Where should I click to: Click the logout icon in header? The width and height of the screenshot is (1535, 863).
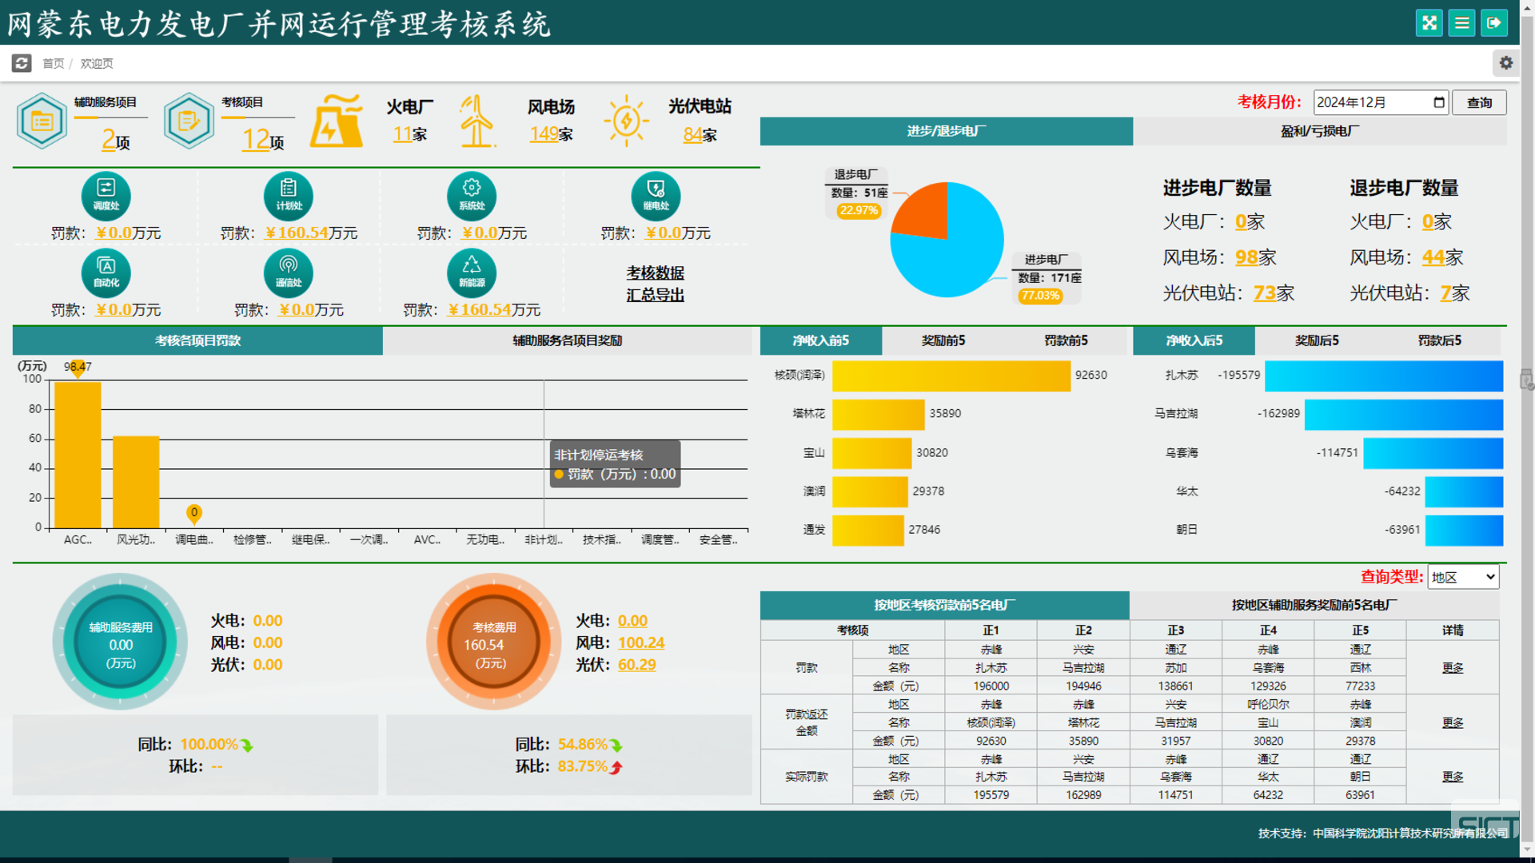click(1493, 23)
